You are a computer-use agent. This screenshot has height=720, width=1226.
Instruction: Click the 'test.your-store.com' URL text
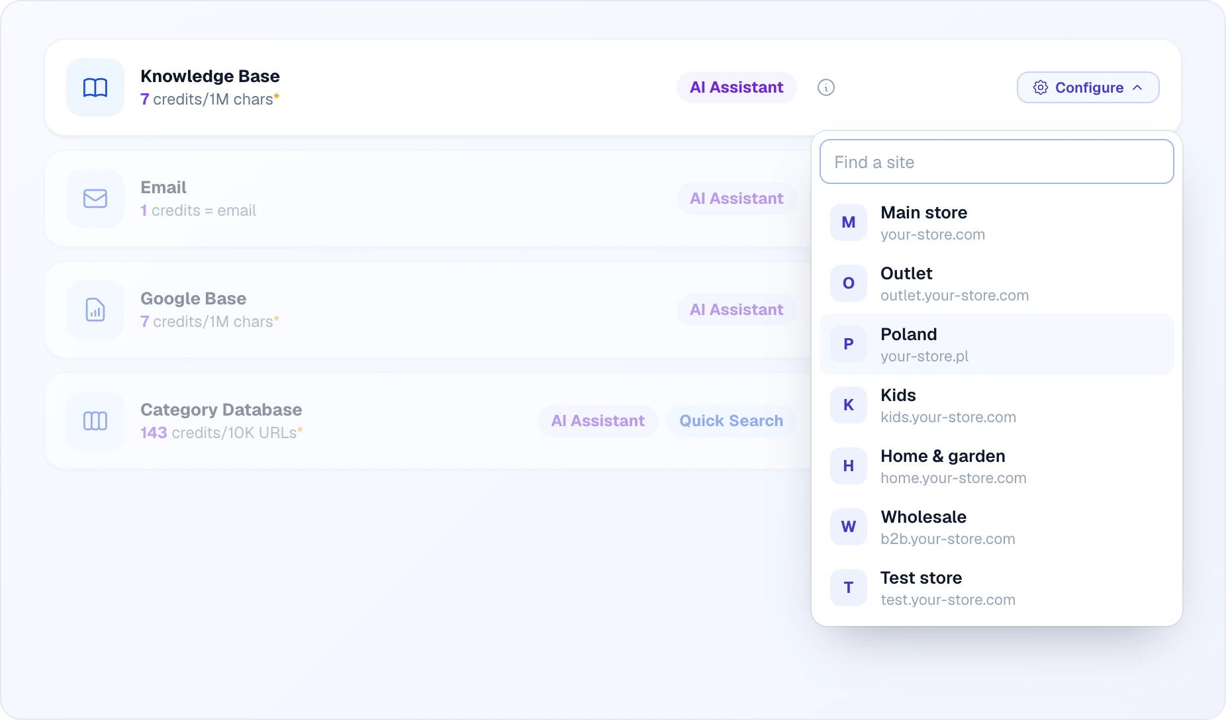pyautogui.click(x=948, y=600)
